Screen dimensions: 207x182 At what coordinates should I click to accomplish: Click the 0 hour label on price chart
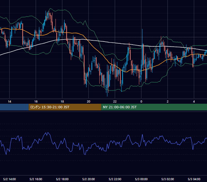(x=141, y=102)
